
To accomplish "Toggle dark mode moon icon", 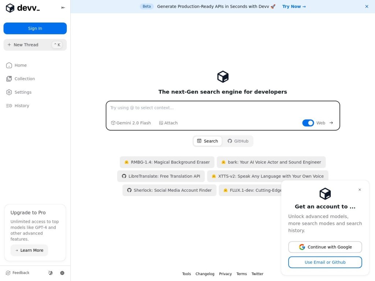I will pyautogui.click(x=50, y=273).
